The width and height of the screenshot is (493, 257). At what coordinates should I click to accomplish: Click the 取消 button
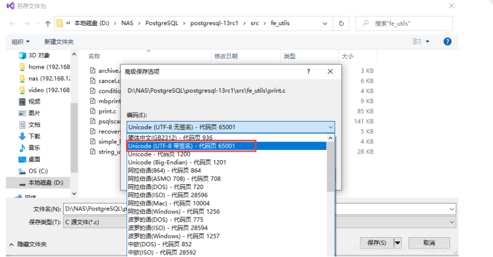click(429, 243)
